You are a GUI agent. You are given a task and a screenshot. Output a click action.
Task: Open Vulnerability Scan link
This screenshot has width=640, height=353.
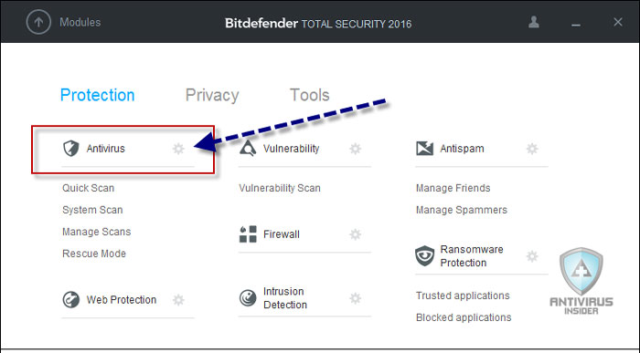point(280,188)
